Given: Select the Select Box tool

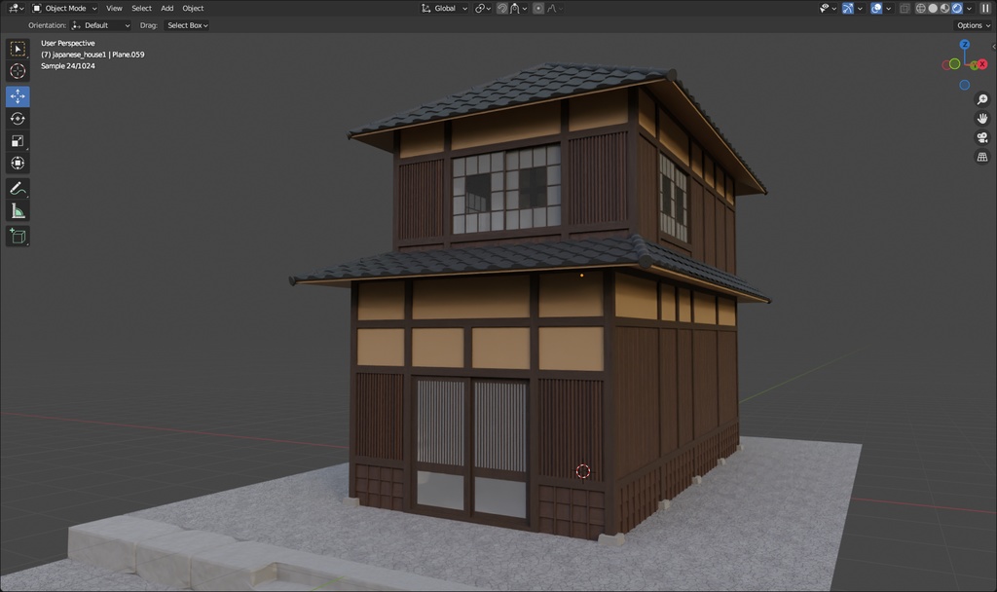Looking at the screenshot, I should tap(18, 49).
